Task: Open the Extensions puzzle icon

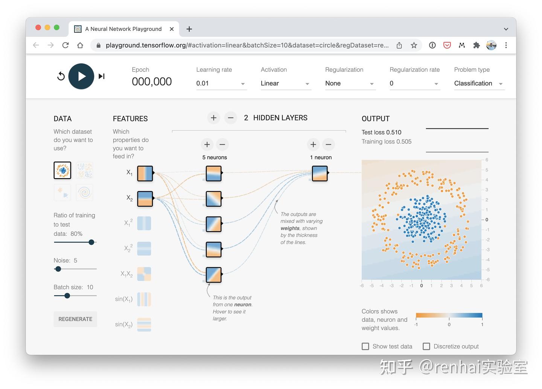Action: coord(477,45)
